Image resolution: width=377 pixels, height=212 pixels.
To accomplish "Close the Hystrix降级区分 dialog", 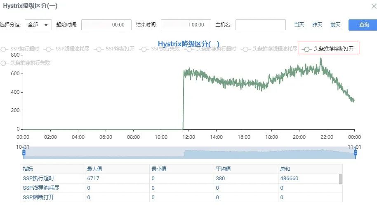I will (374, 6).
